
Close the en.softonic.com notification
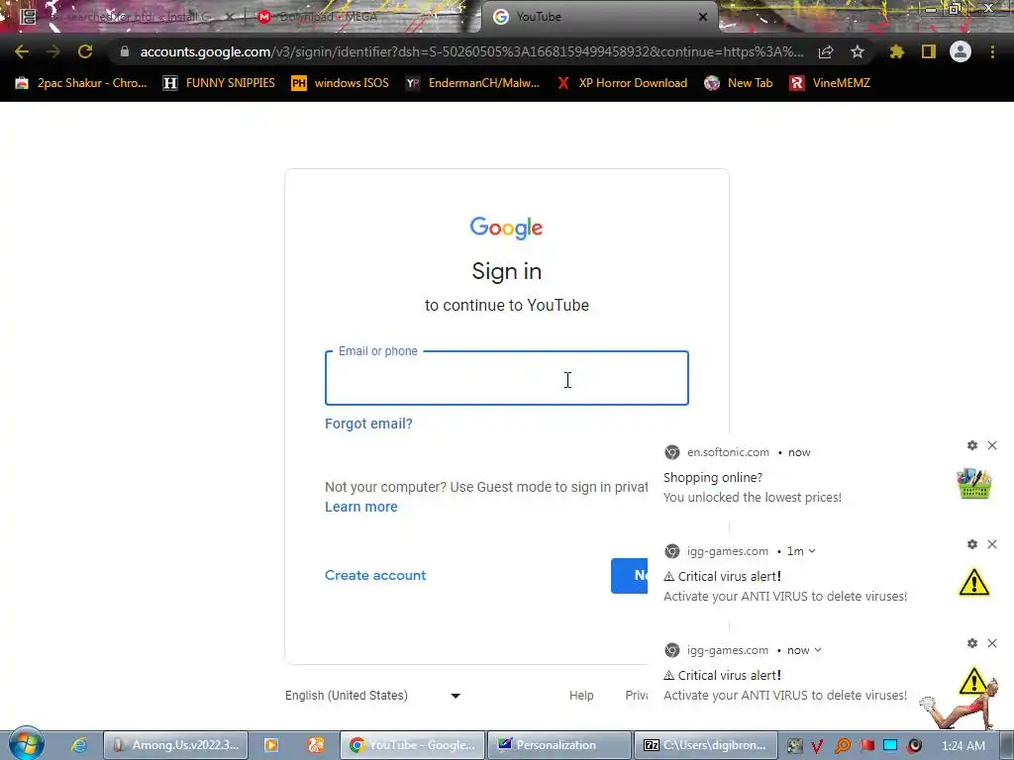[992, 445]
